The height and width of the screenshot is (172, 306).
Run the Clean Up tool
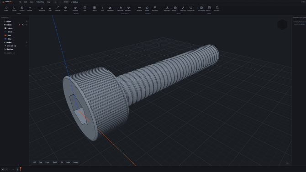pos(183,9)
